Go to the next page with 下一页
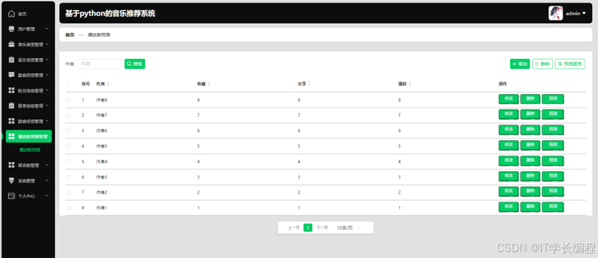Image resolution: width=598 pixels, height=258 pixels. coord(322,228)
